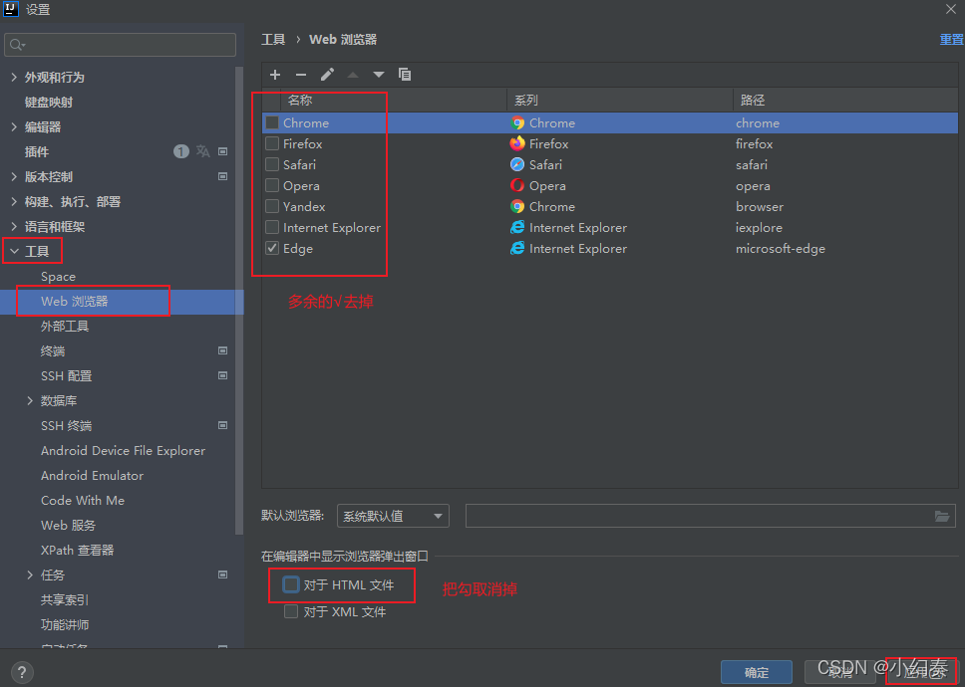The width and height of the screenshot is (965, 687).
Task: Collapse the 工具 settings group
Action: pyautogui.click(x=14, y=251)
